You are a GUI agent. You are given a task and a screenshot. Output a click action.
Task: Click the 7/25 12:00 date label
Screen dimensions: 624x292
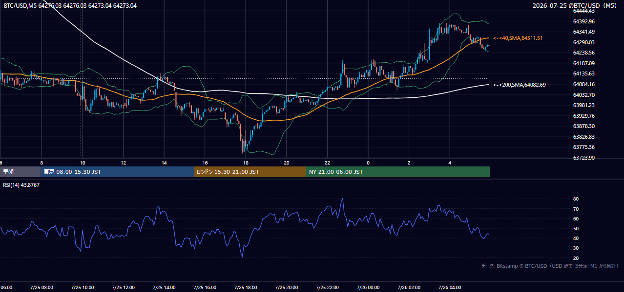click(123, 288)
